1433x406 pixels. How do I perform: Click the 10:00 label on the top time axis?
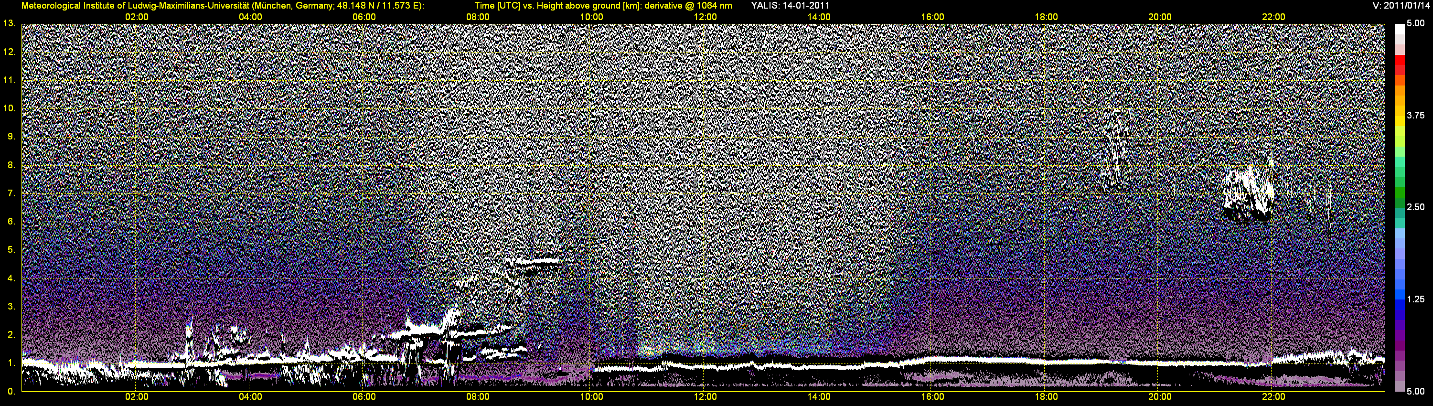click(591, 17)
